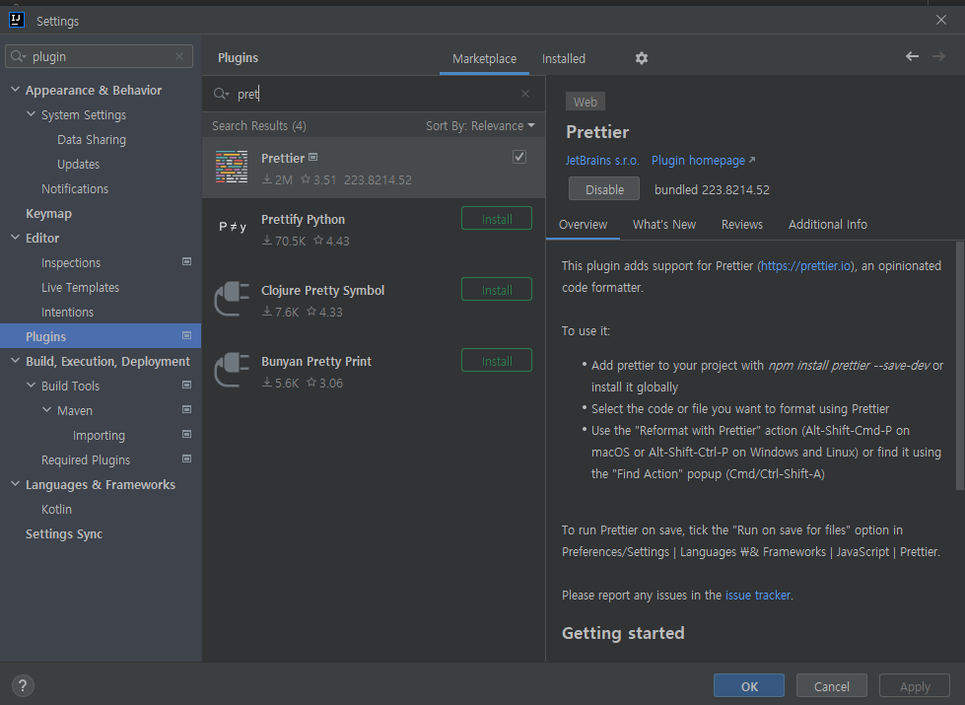
Task: Select Intentions in settings tree
Action: pos(68,312)
